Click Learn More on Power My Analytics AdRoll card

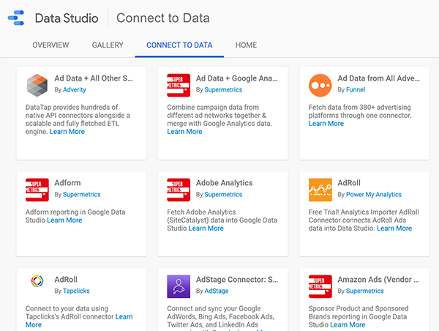click(x=394, y=228)
